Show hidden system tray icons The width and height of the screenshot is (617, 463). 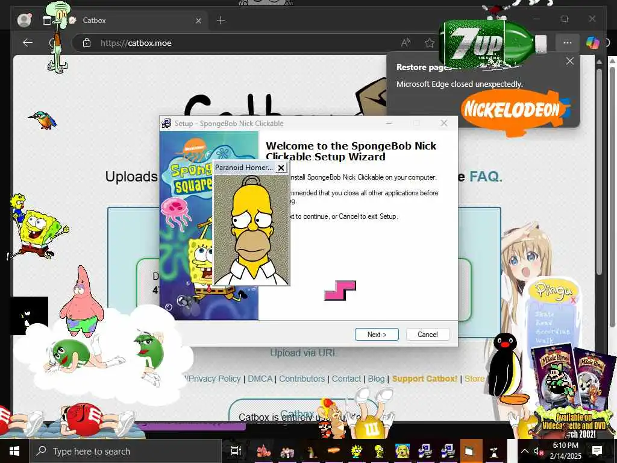tap(525, 451)
